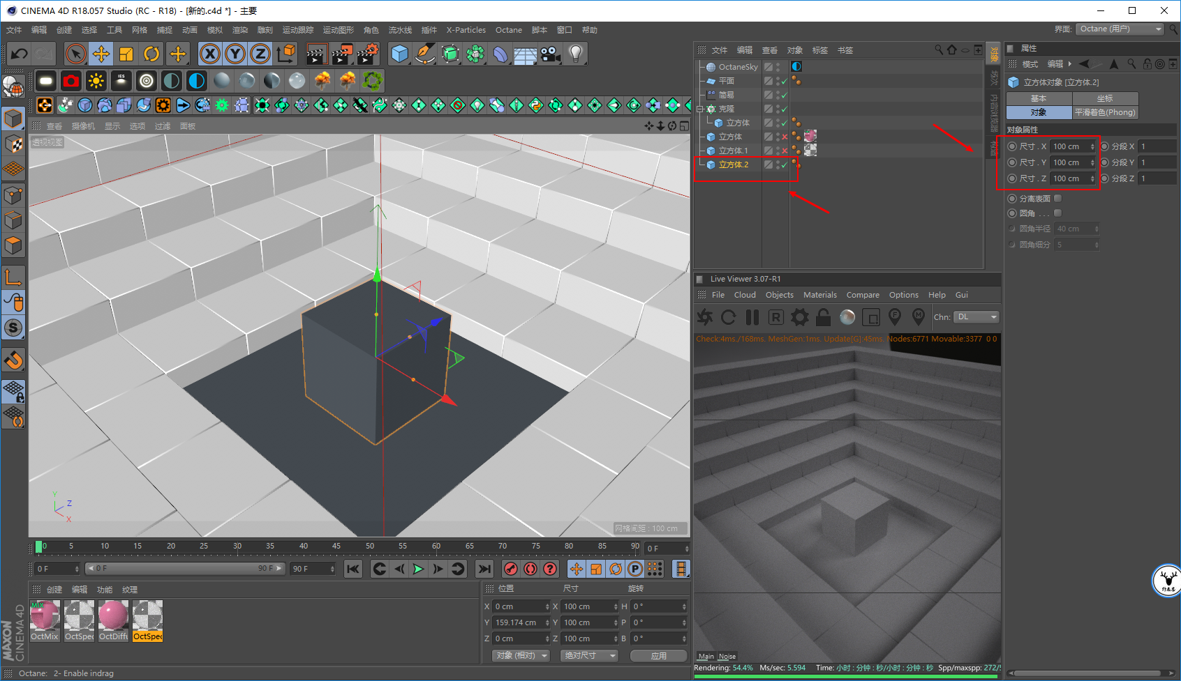Screen dimensions: 1181x681
Task: Select the 立方体.1 object in tree
Action: [733, 151]
